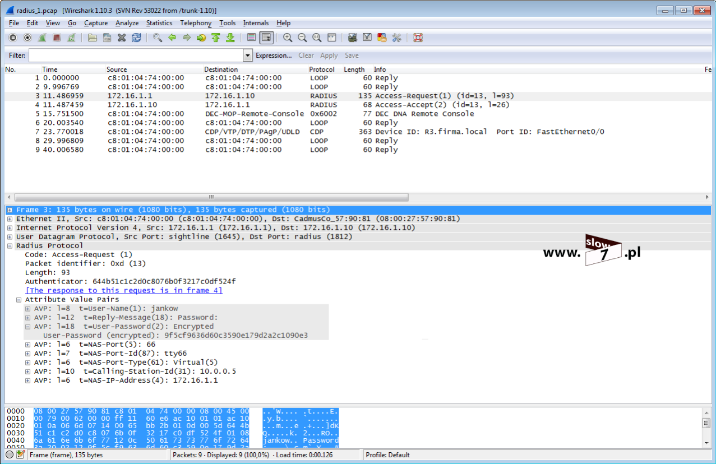The width and height of the screenshot is (716, 464).
Task: Toggle packet list colorization
Action: click(x=252, y=38)
